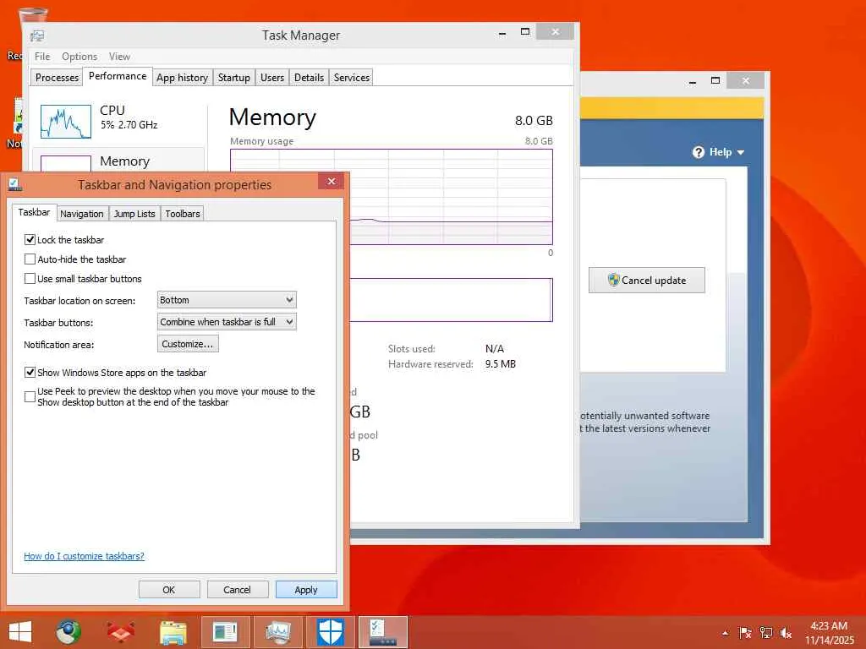
Task: Select the Performance tab
Action: click(118, 76)
